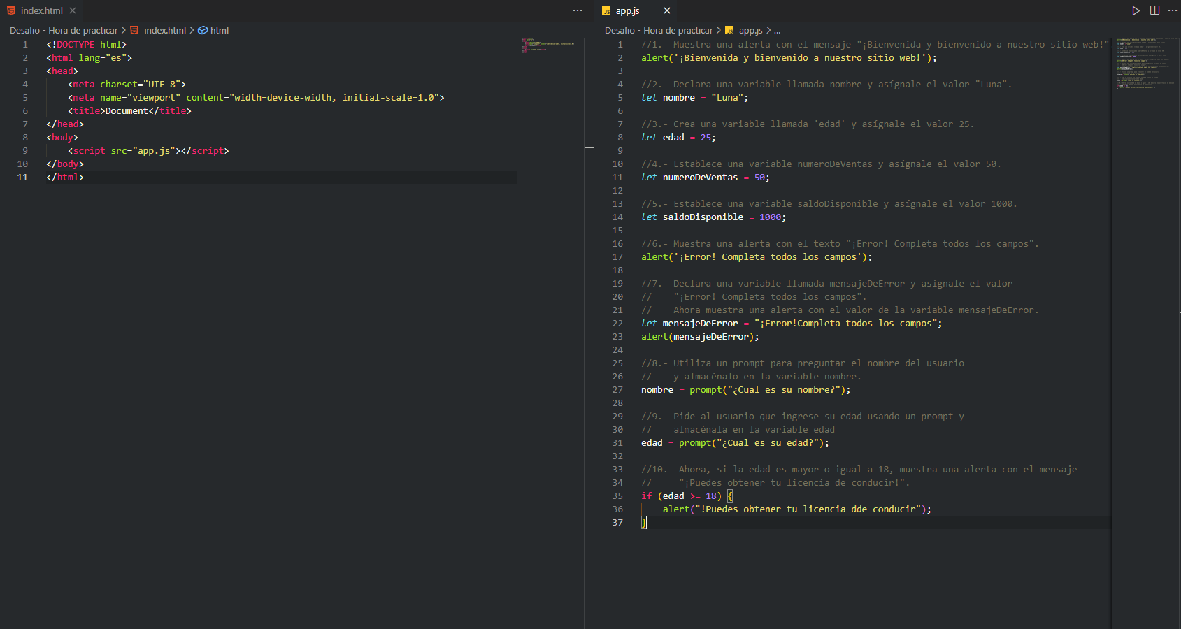This screenshot has width=1181, height=629.
Task: Click the let saldoDisponible = 1000 line
Action: [x=713, y=217]
